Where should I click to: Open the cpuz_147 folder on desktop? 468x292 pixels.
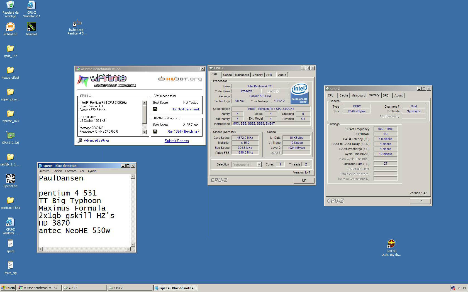pos(10,51)
